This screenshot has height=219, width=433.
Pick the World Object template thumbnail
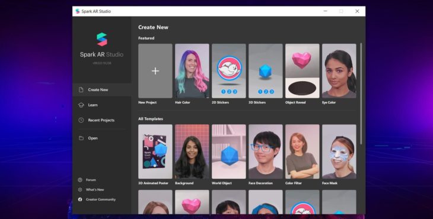click(228, 152)
